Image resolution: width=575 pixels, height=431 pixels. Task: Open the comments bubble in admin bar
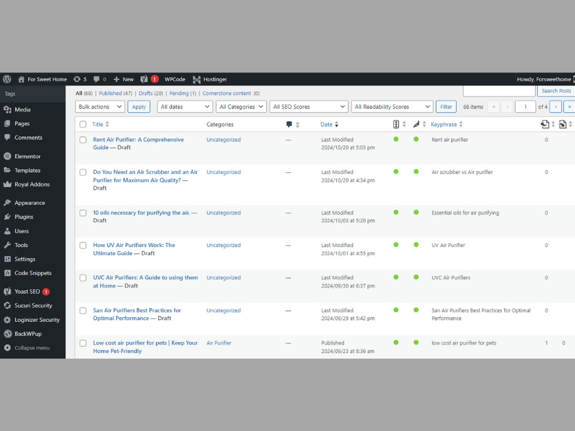click(97, 79)
